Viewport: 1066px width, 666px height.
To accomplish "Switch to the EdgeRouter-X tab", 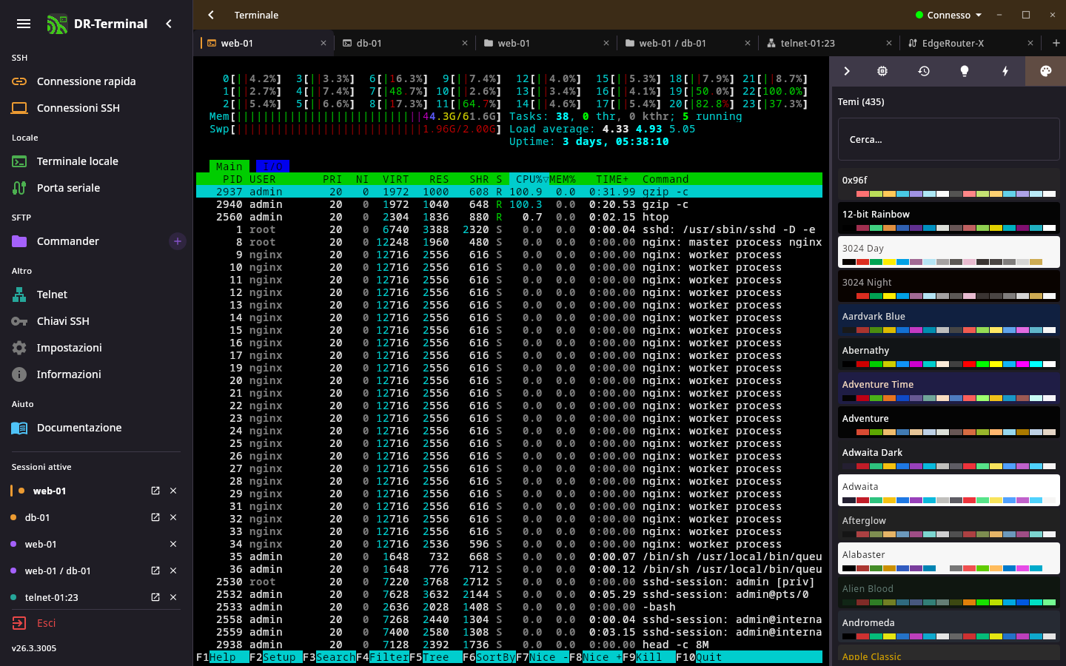I will click(971, 43).
